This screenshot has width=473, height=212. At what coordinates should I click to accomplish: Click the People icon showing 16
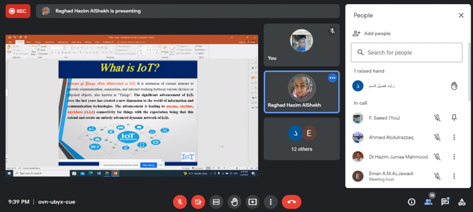pos(428,202)
